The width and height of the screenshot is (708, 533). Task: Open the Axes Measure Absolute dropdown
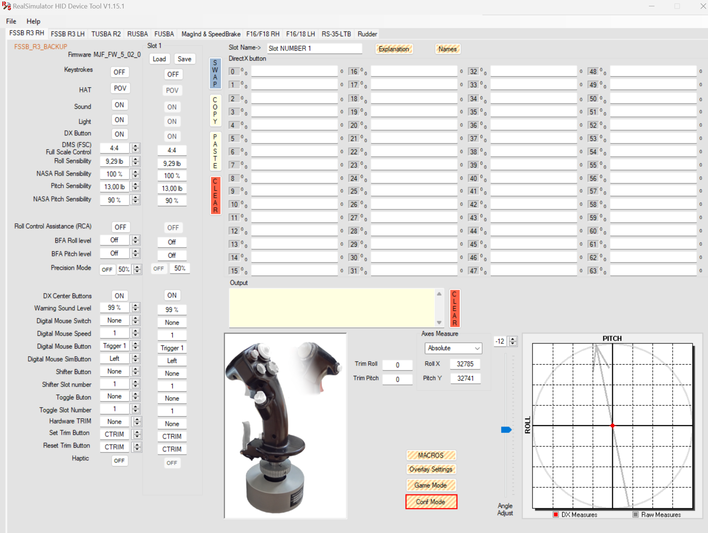coord(453,348)
